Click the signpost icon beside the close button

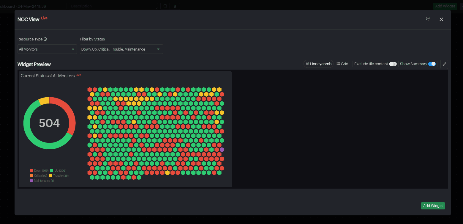[428, 19]
